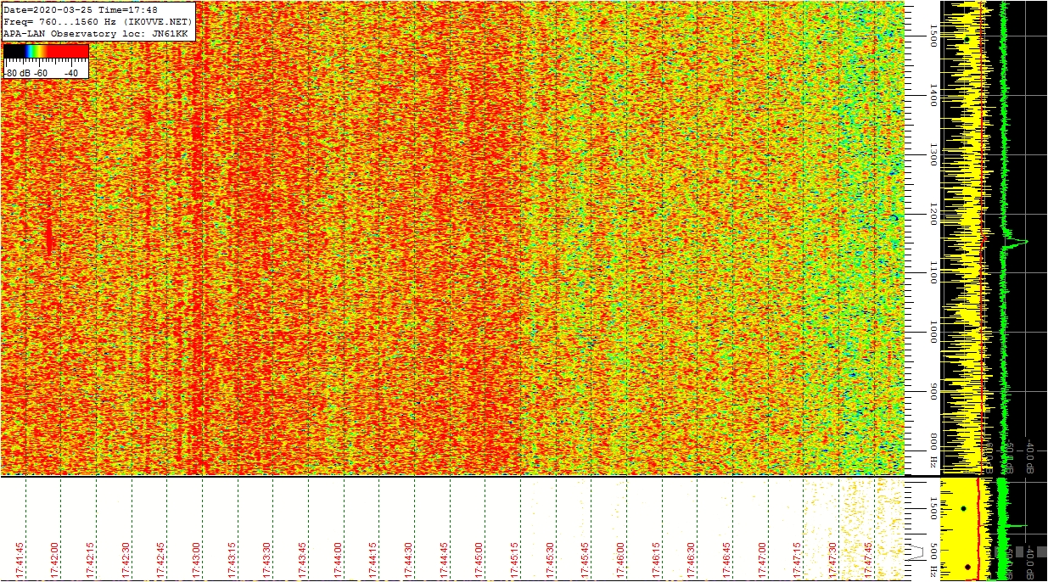The image size is (1048, 582).
Task: Click the -40.0 dB label of upper spectrum
Action: (1030, 456)
